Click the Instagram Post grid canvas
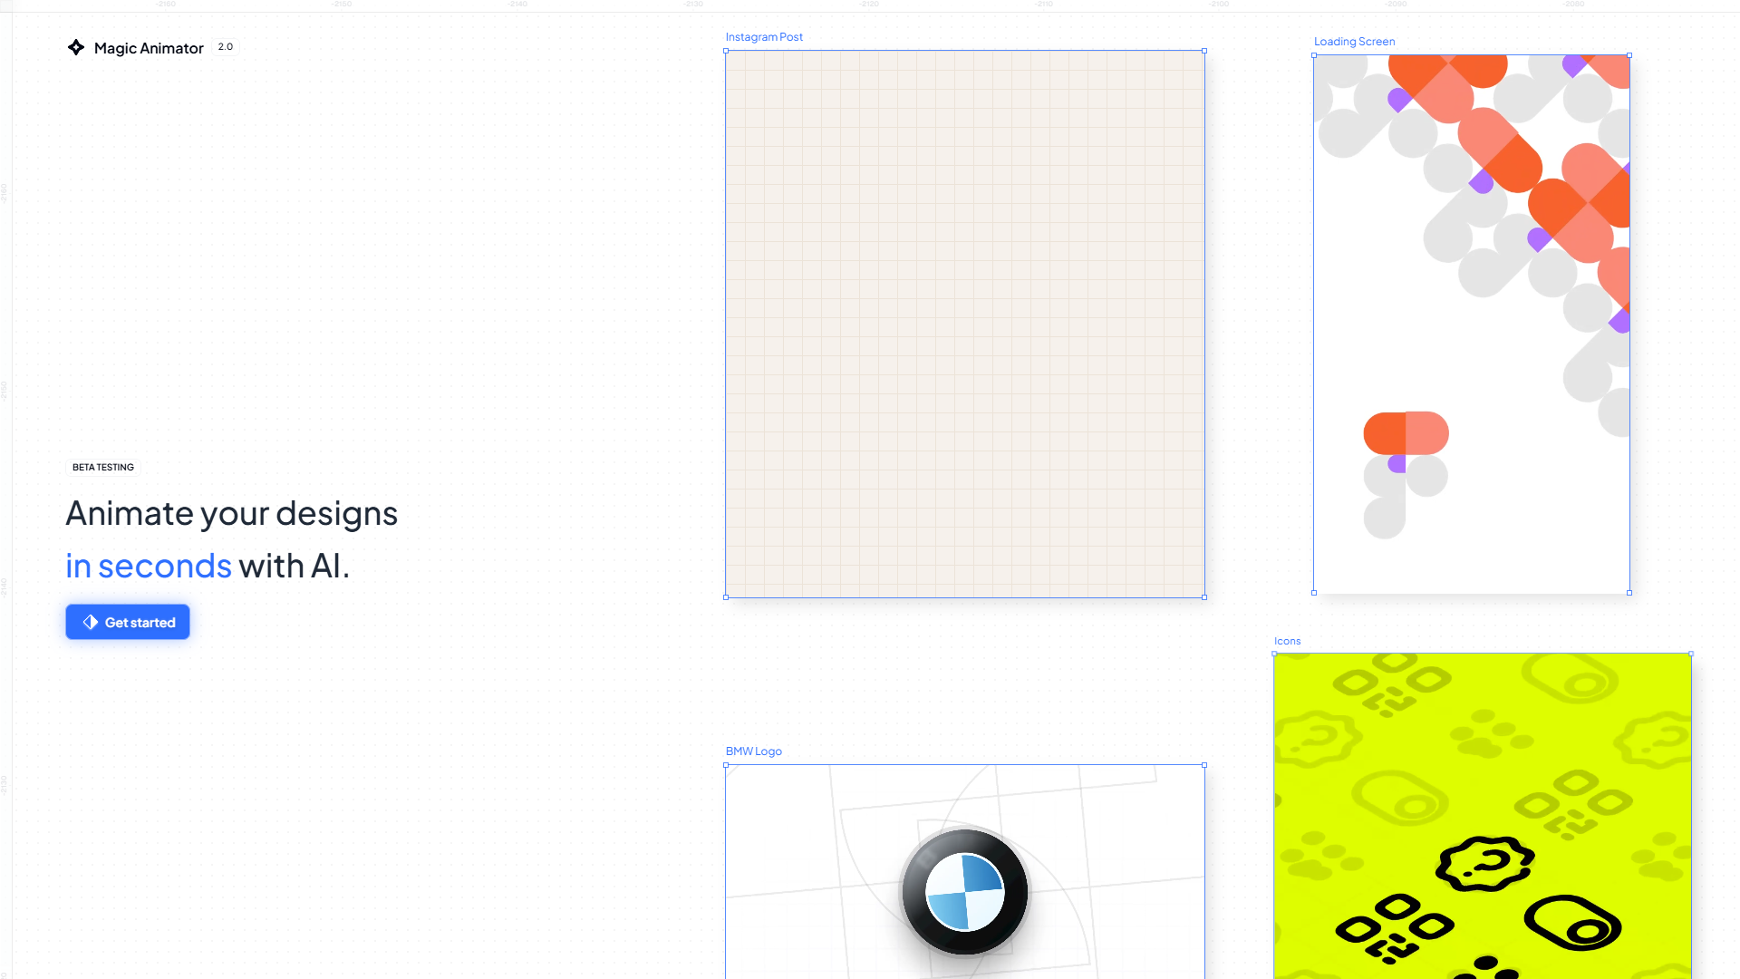Image resolution: width=1740 pixels, height=979 pixels. pyautogui.click(x=965, y=324)
